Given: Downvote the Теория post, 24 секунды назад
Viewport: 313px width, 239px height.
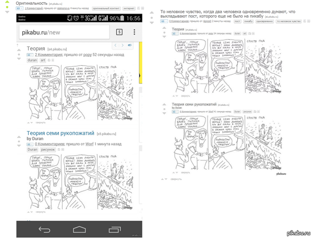Looking at the screenshot, I should tap(164, 37).
